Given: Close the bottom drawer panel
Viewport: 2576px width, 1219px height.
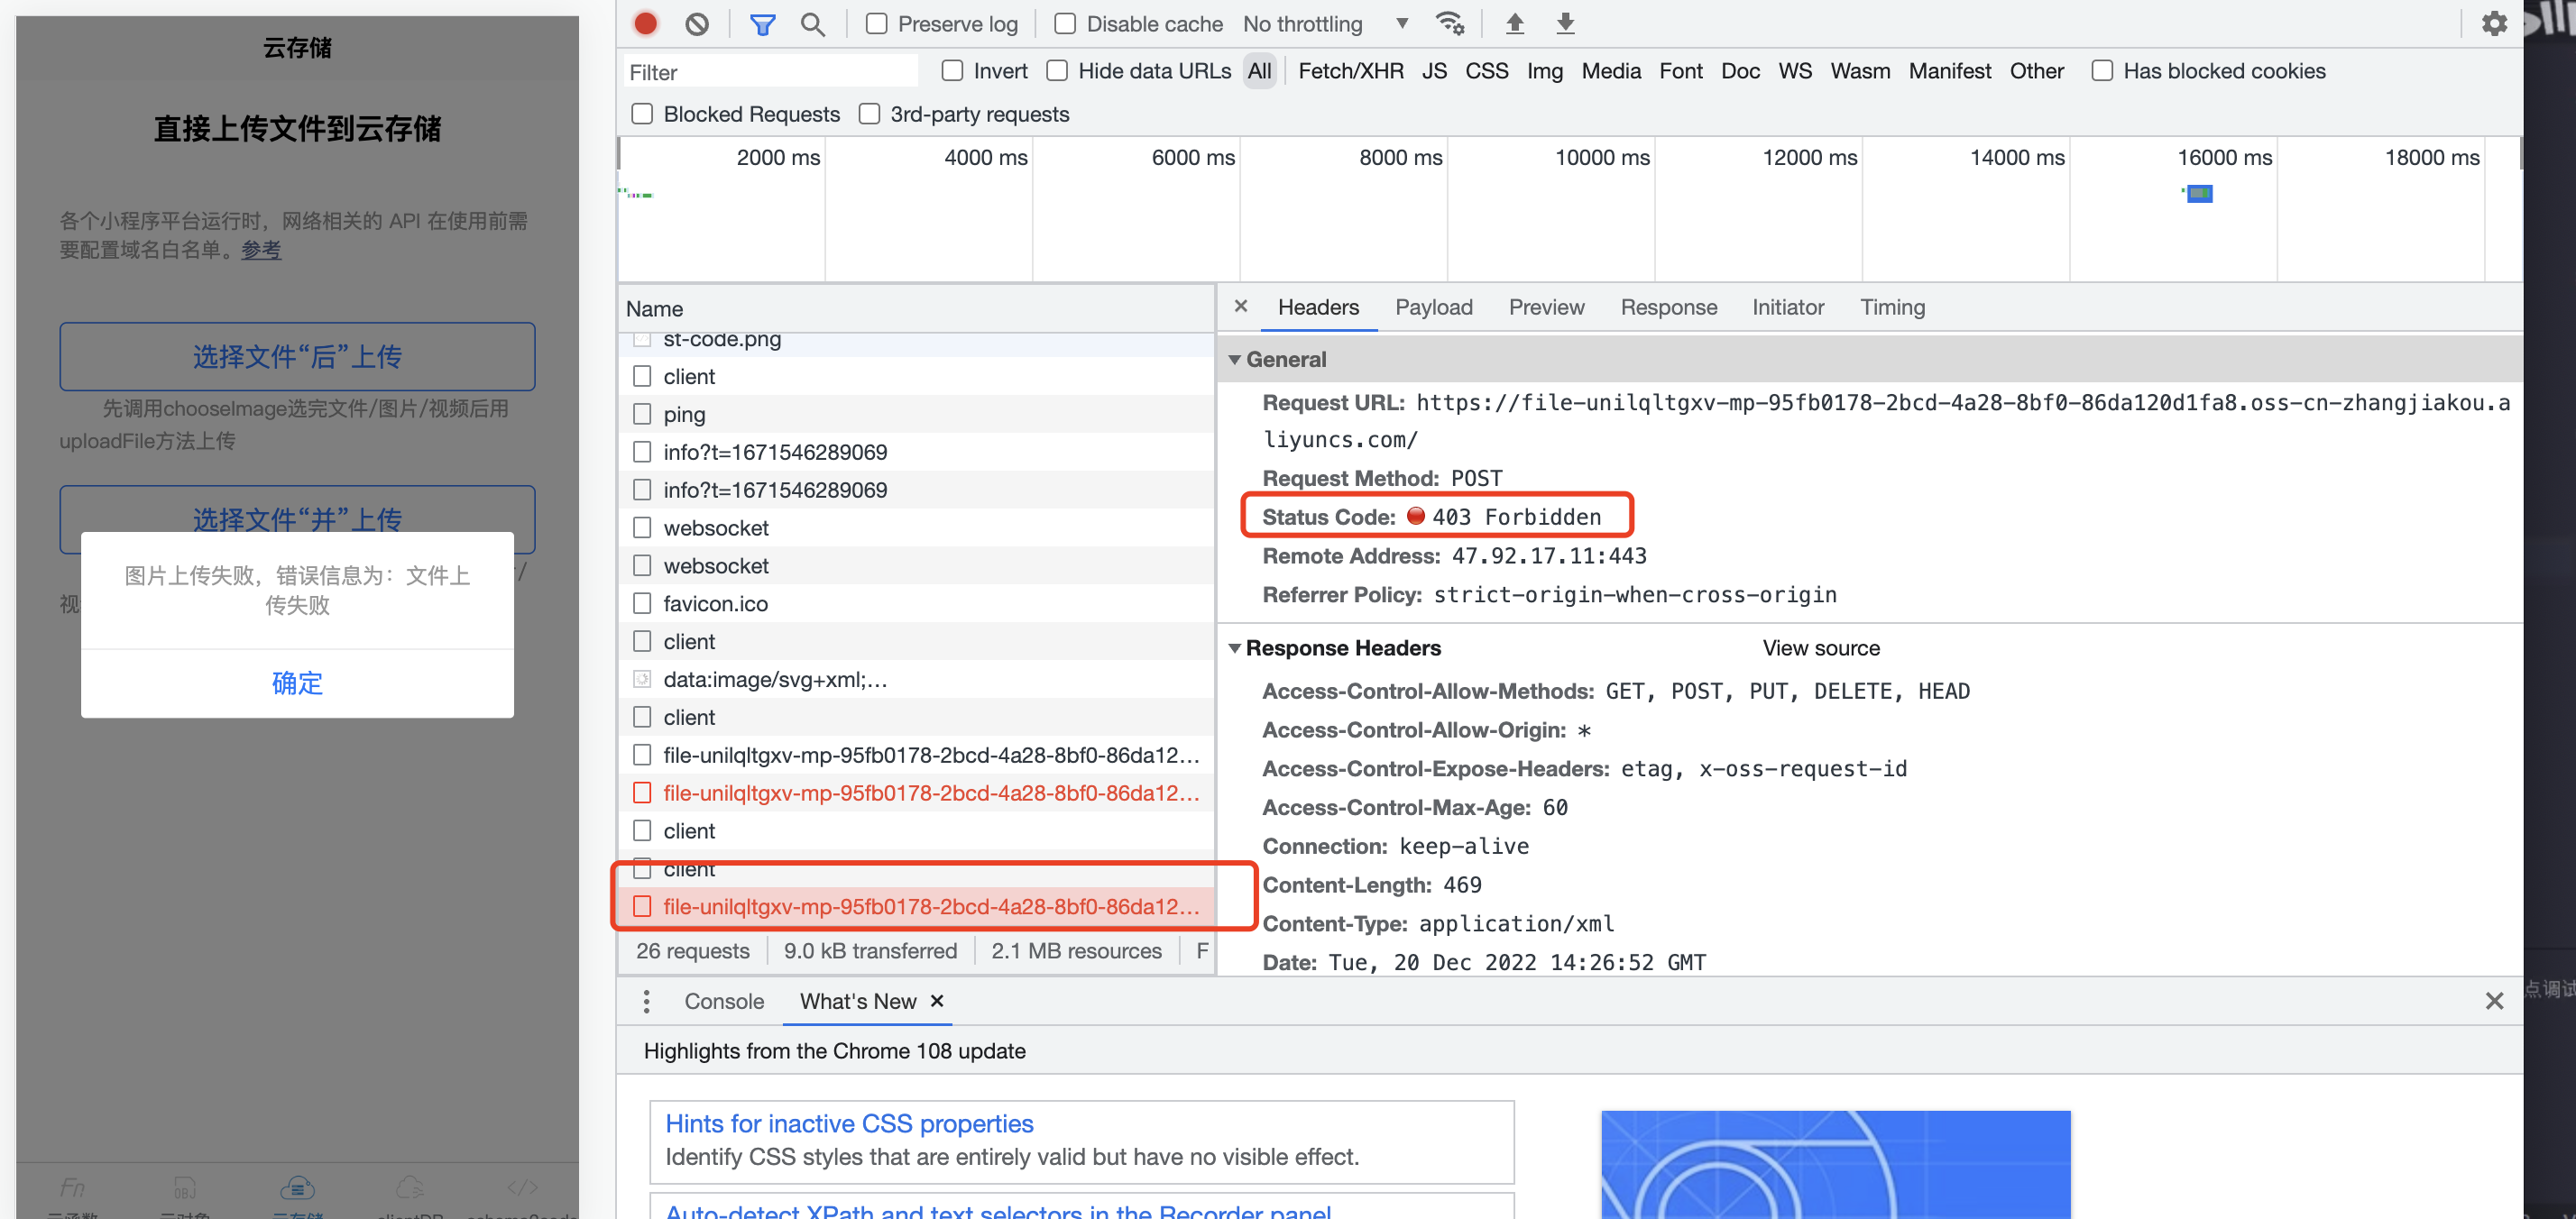Looking at the screenshot, I should tap(2494, 1001).
